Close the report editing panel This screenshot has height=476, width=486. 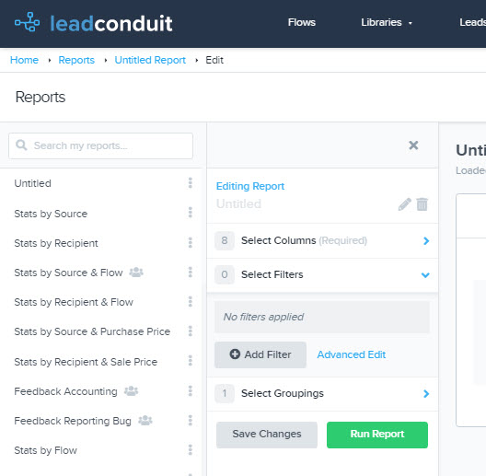click(413, 145)
